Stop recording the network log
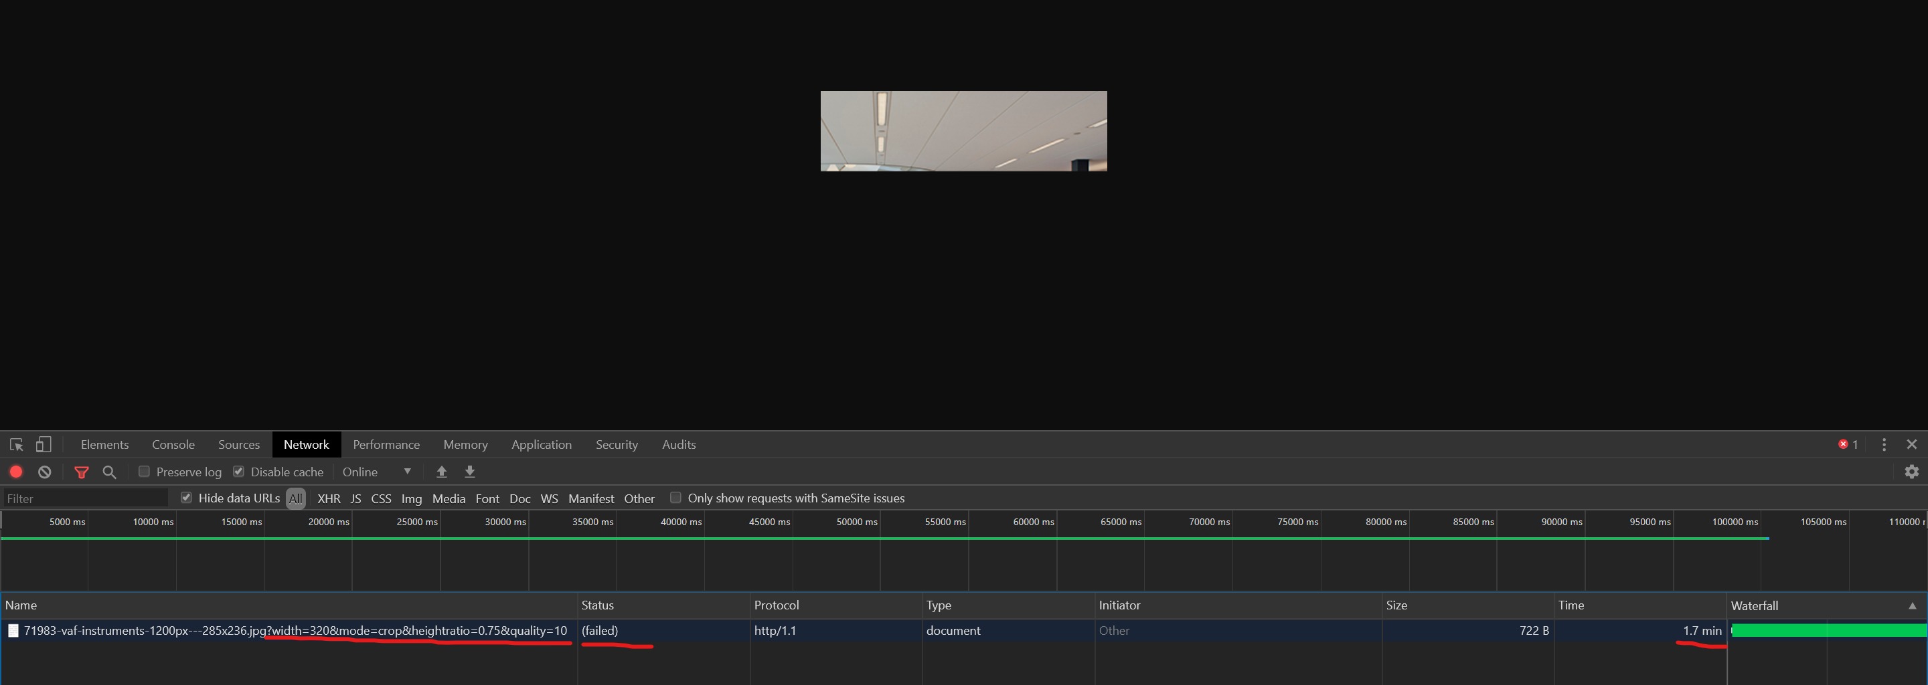Viewport: 1928px width, 685px height. (15, 472)
